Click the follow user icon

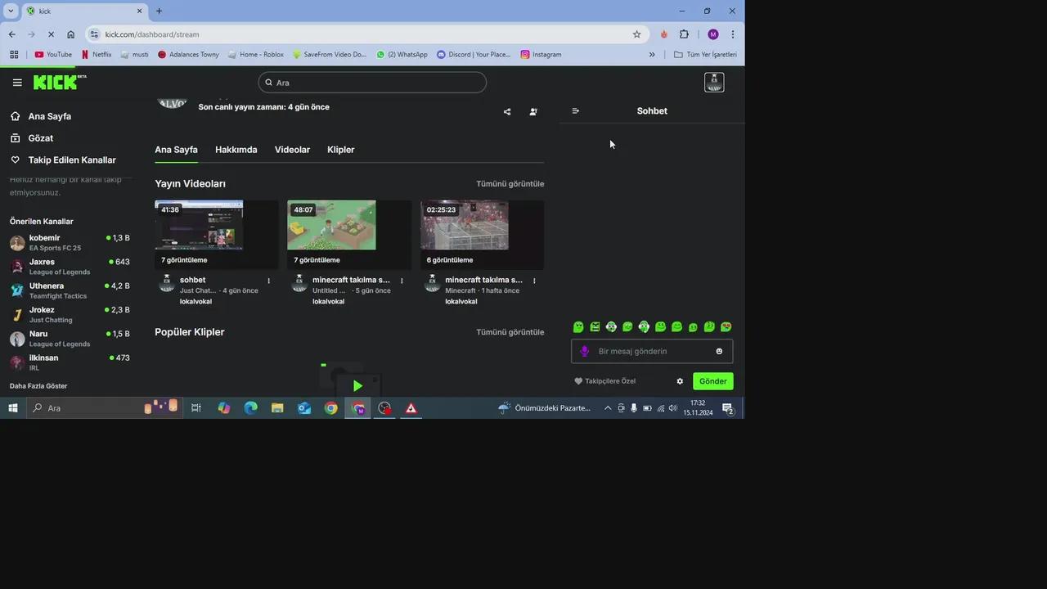[x=533, y=112]
